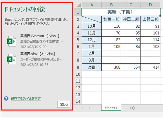Click the timestamp 2021/02/08 10:35
The height and width of the screenshot is (118, 163).
34,65
